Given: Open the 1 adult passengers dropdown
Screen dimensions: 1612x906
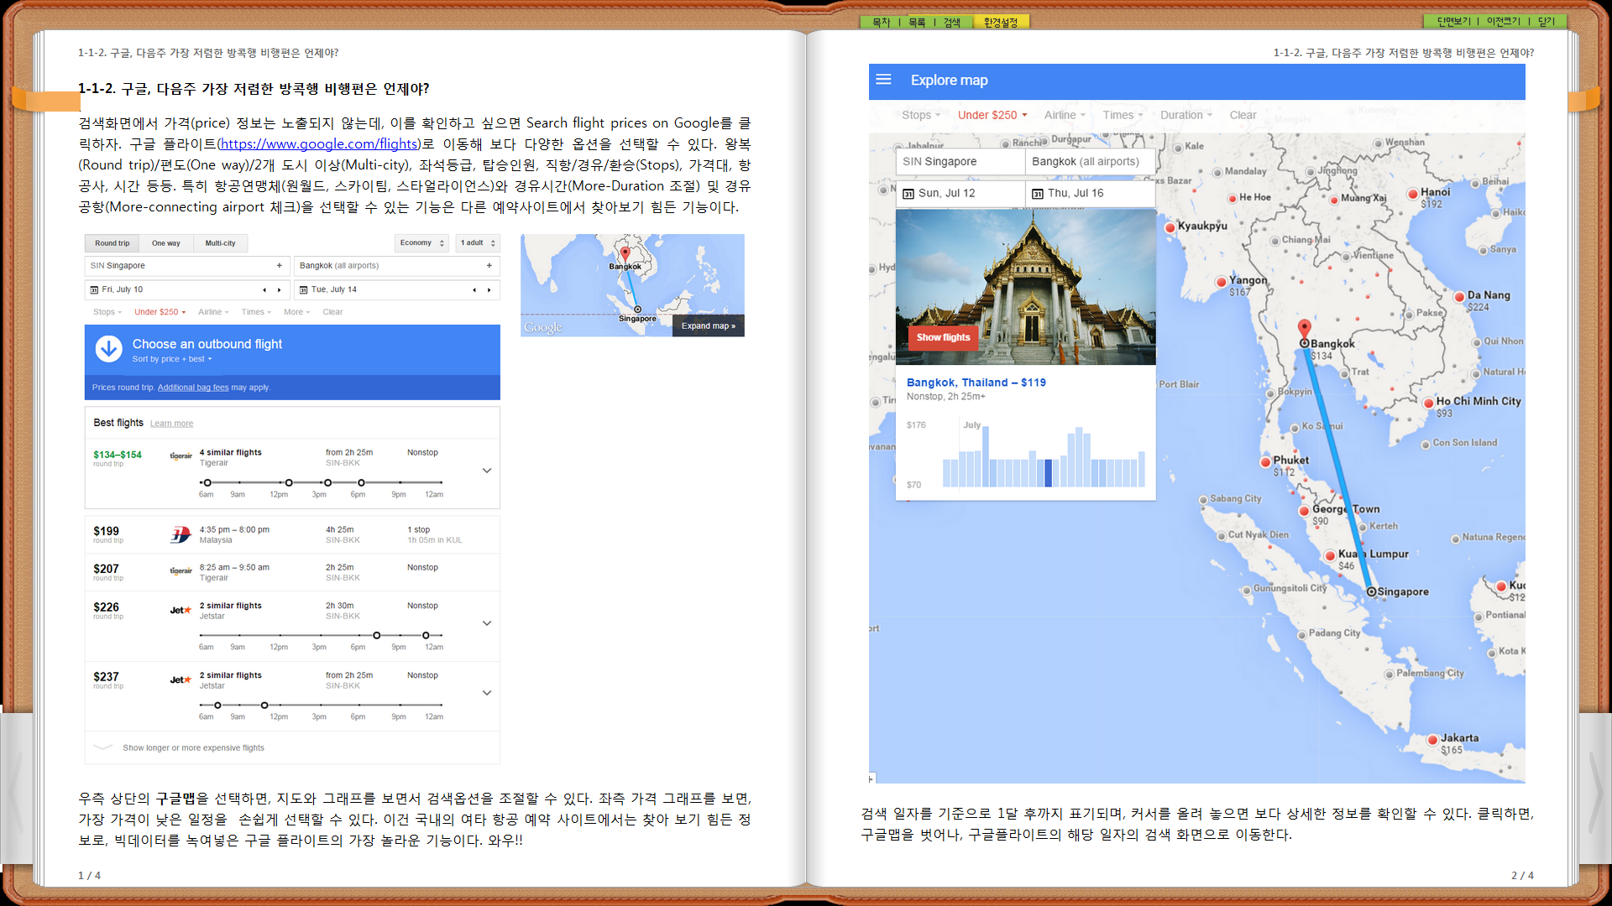Looking at the screenshot, I should [x=478, y=243].
